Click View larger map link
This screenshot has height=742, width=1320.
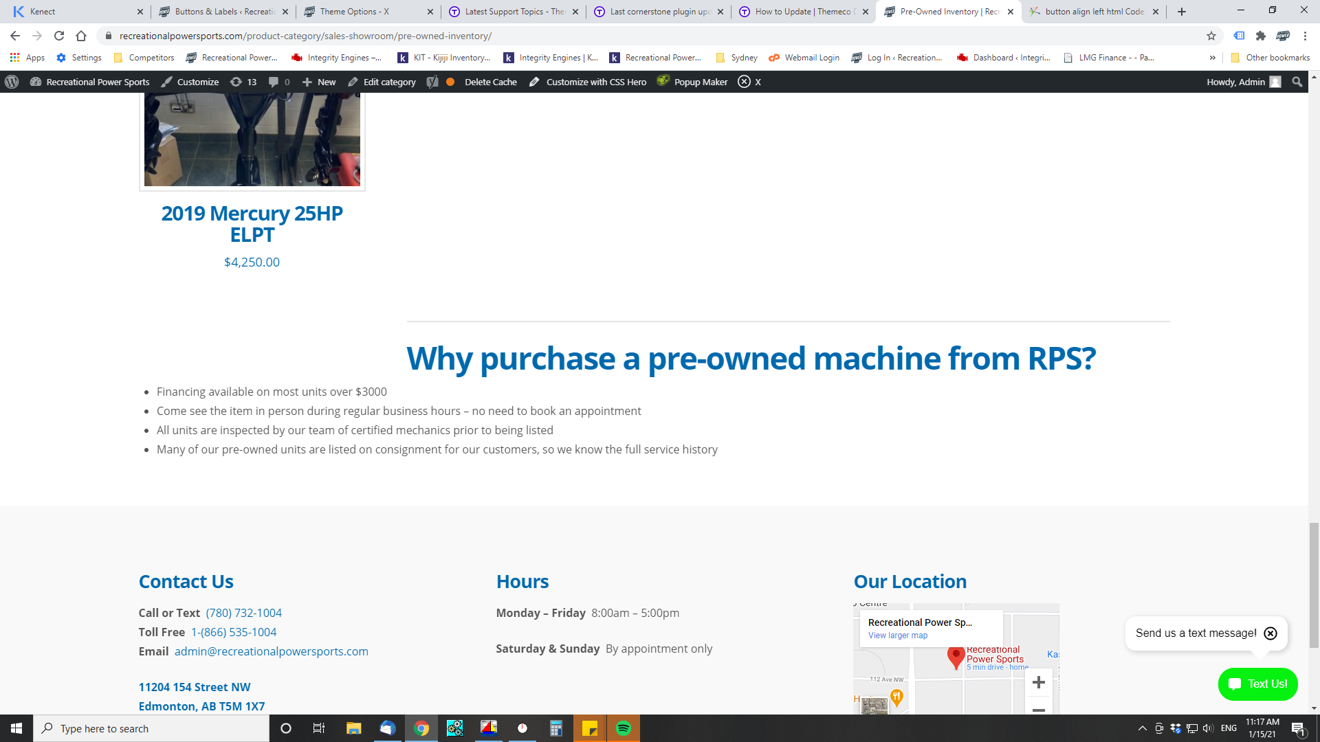coord(898,636)
